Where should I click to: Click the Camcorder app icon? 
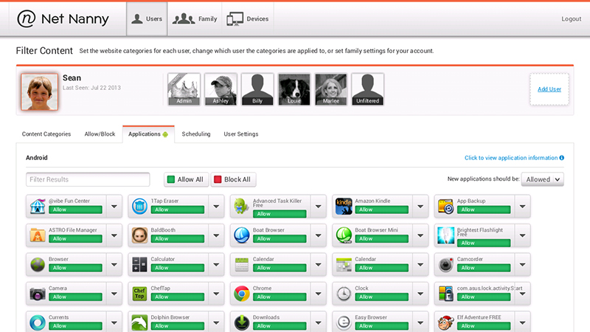[446, 265]
